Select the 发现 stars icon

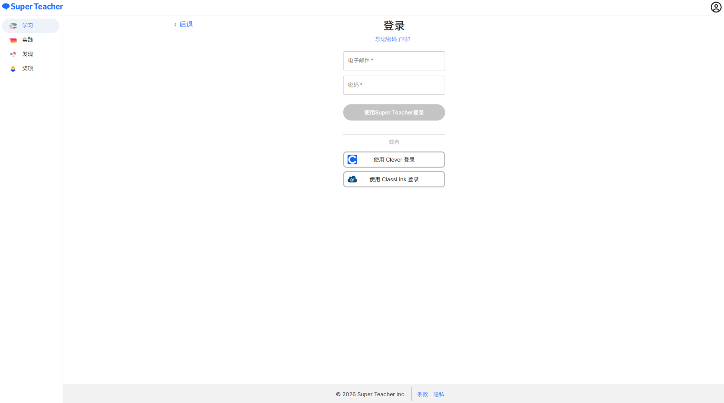(x=13, y=54)
